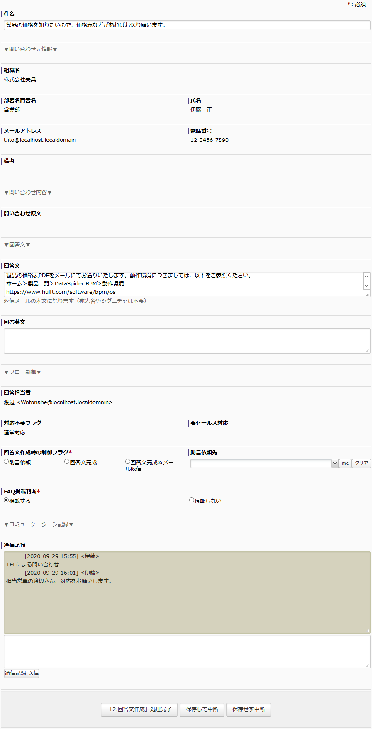This screenshot has height=729, width=372.
Task: Select 掲載する for FAQ掲載判断
Action: click(x=6, y=500)
